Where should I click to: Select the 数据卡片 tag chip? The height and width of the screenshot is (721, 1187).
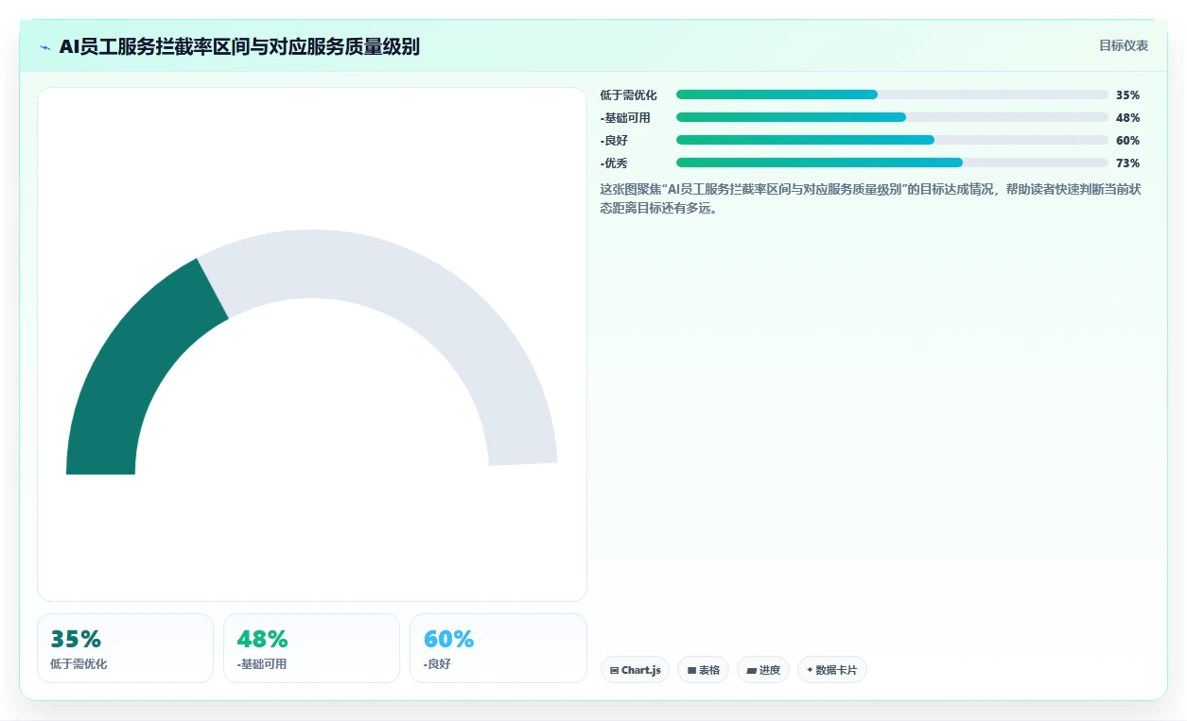point(832,670)
